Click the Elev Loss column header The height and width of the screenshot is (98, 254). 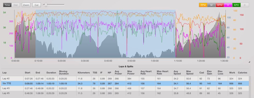[220, 73]
